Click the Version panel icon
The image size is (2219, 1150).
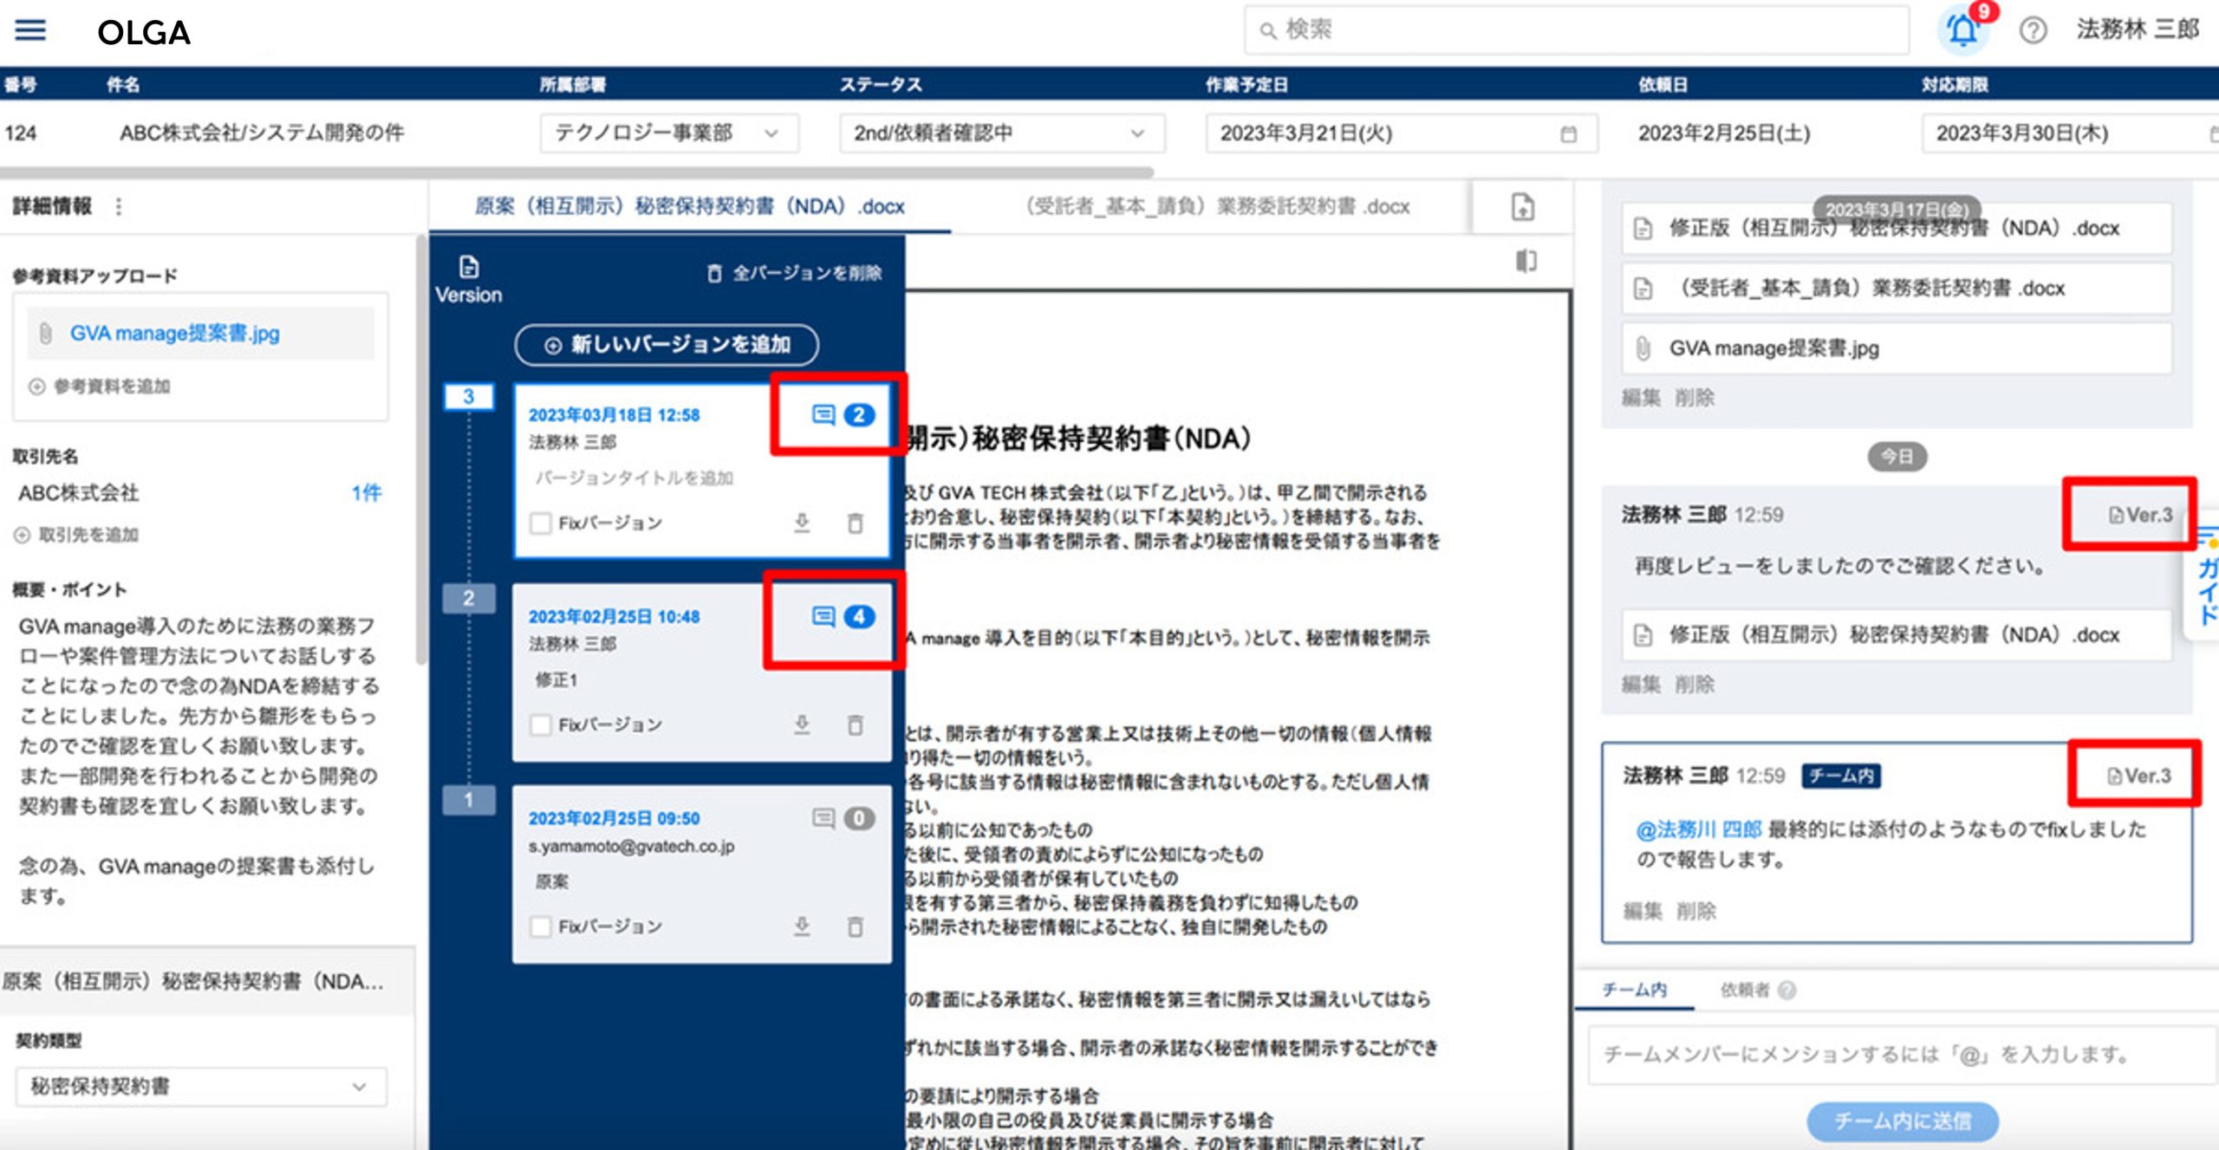coord(468,279)
